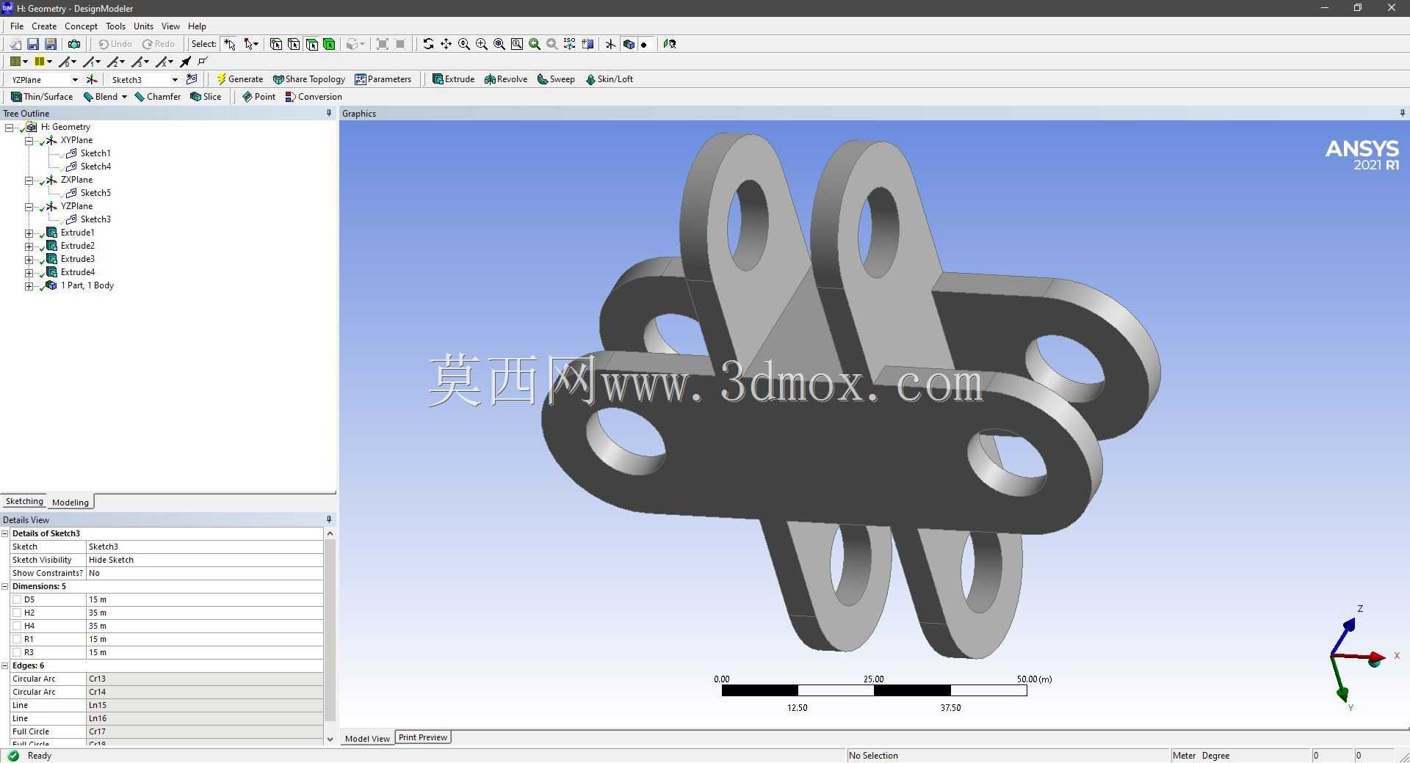This screenshot has width=1410, height=763.
Task: Click the Share Topology button
Action: [x=308, y=79]
